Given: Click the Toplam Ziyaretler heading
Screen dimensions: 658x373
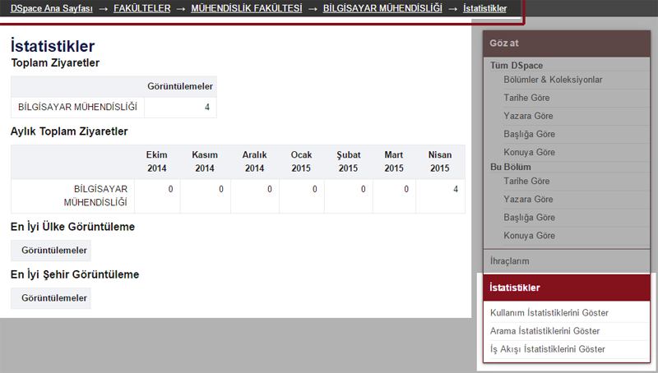Looking at the screenshot, I should (55, 63).
